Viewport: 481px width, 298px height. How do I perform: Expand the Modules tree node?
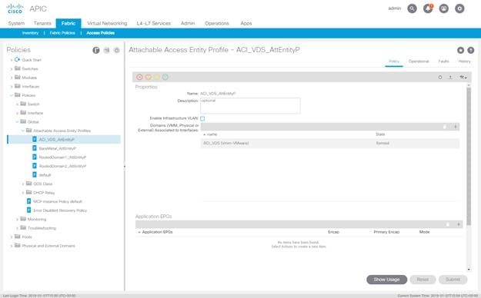12,78
